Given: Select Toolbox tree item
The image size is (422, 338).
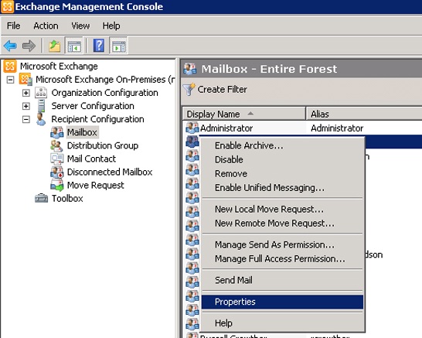Looking at the screenshot, I should [67, 199].
